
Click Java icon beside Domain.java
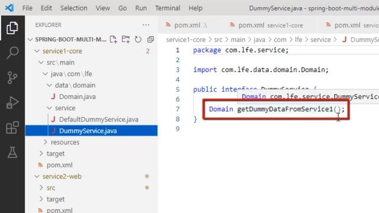(53, 96)
